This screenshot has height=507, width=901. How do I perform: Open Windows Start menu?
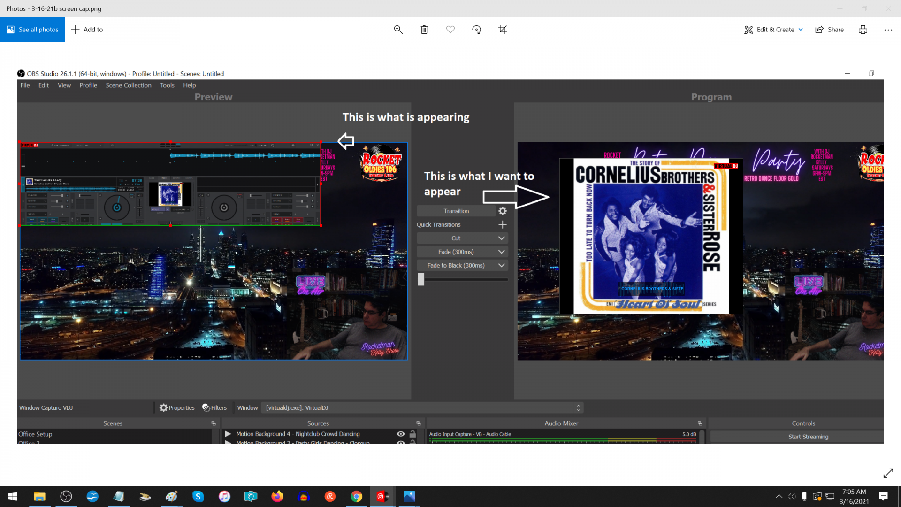(13, 497)
